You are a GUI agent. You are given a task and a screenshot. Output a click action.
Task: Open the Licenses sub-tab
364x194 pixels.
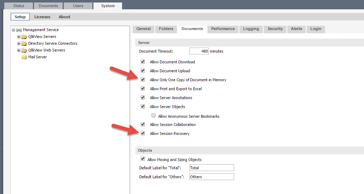[42, 17]
